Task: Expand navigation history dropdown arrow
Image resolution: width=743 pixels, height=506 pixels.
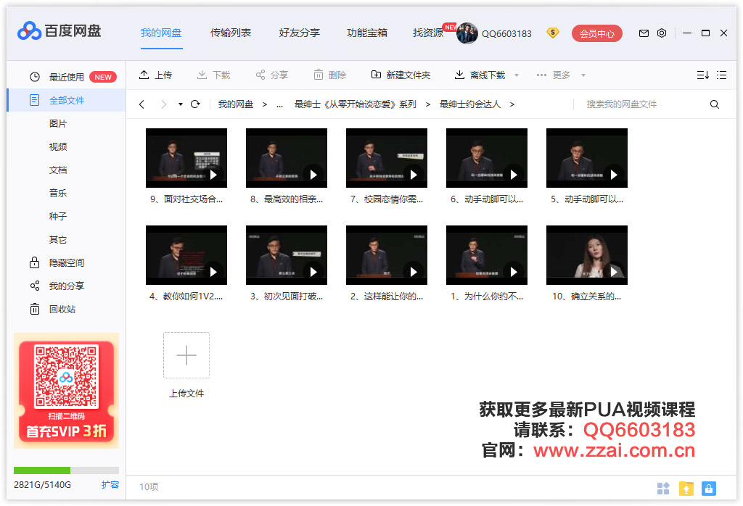Action: tap(181, 104)
